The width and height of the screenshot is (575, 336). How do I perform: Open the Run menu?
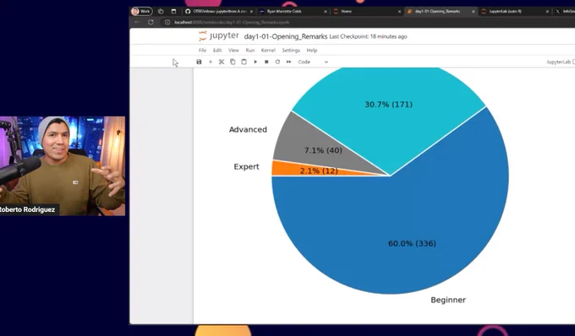[250, 50]
